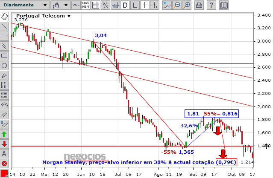Toggle the date range area icon

tap(115, 5)
